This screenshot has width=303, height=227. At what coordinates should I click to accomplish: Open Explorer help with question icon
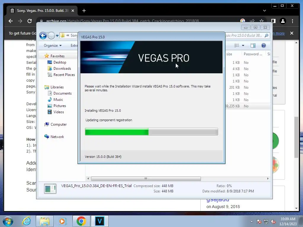click(264, 46)
